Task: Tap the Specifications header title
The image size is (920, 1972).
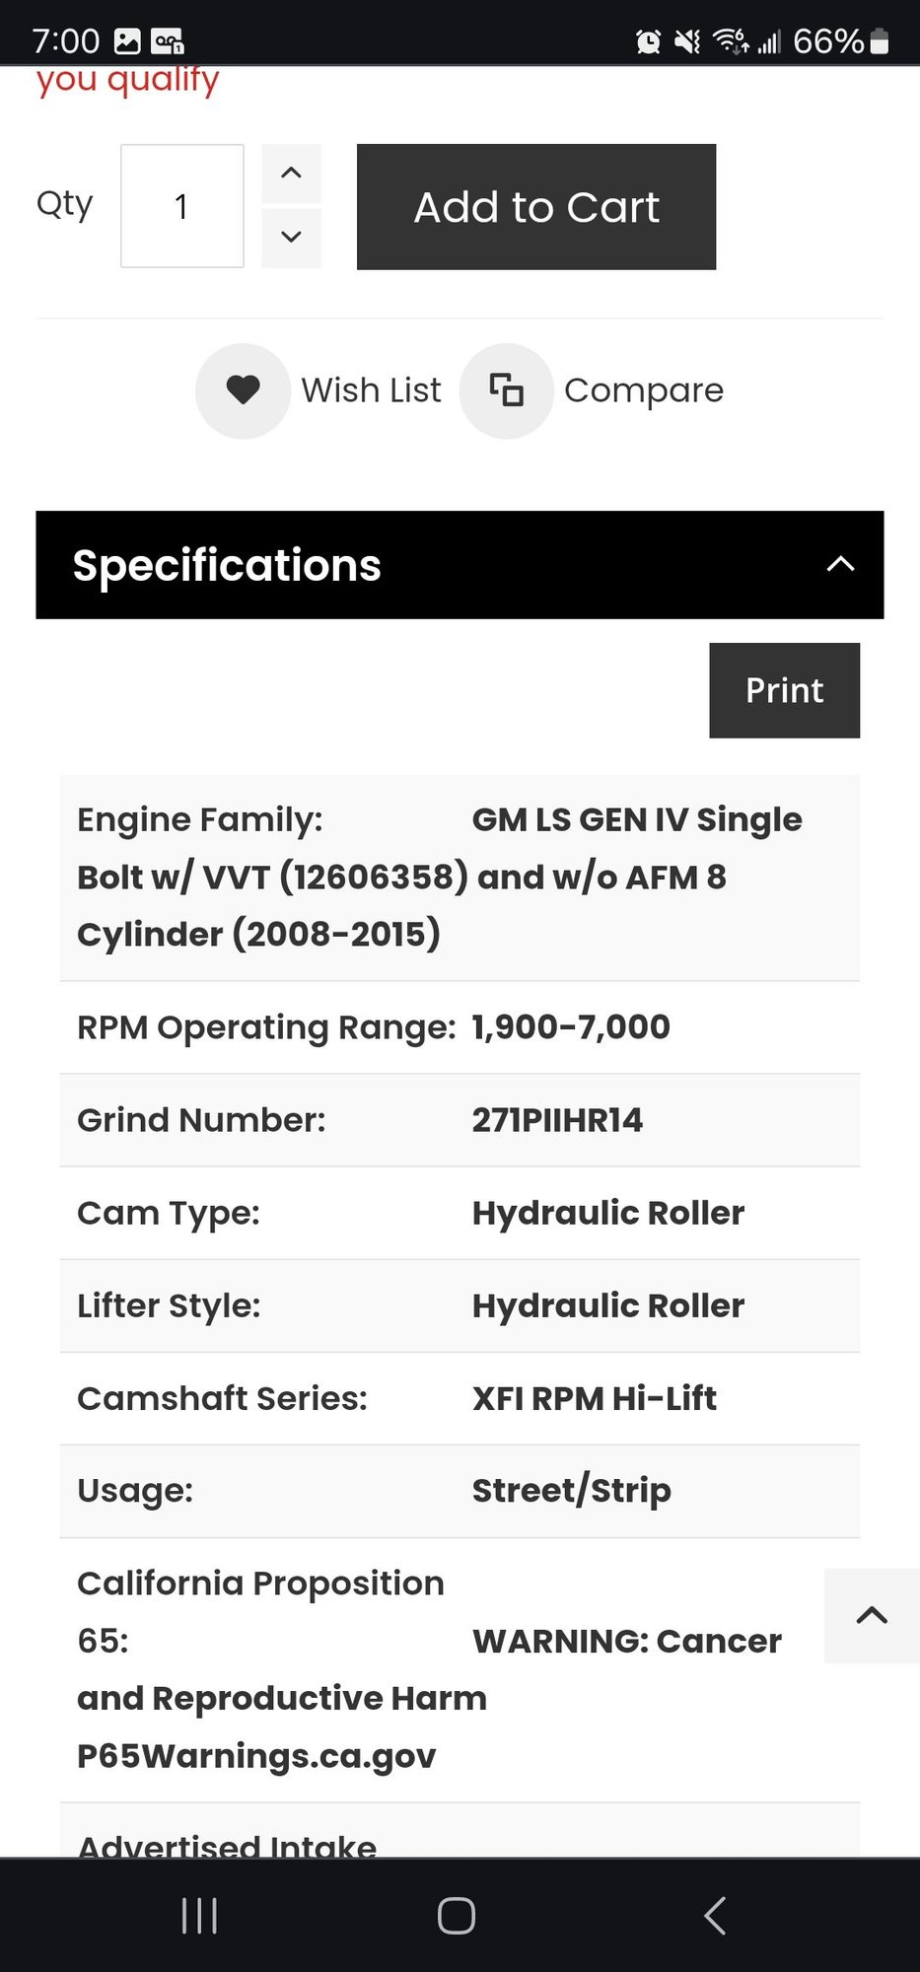Action: 227,565
